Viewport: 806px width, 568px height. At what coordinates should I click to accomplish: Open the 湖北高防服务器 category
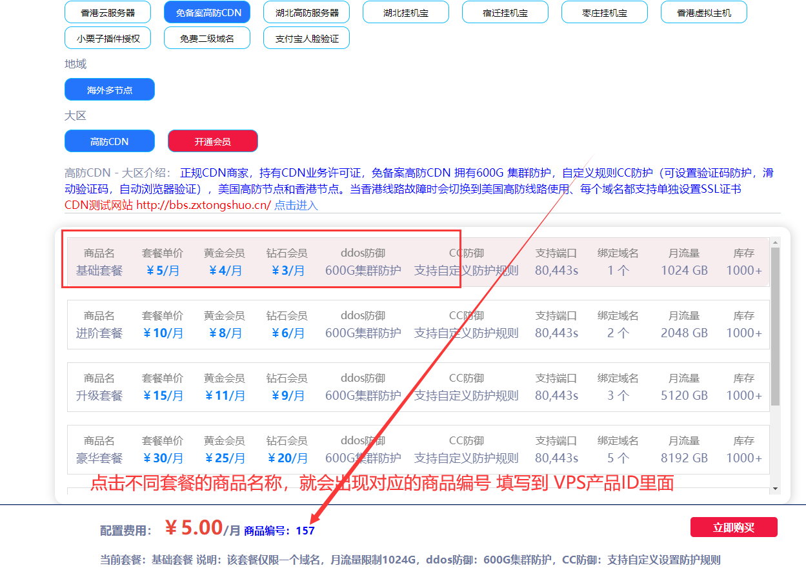[307, 12]
